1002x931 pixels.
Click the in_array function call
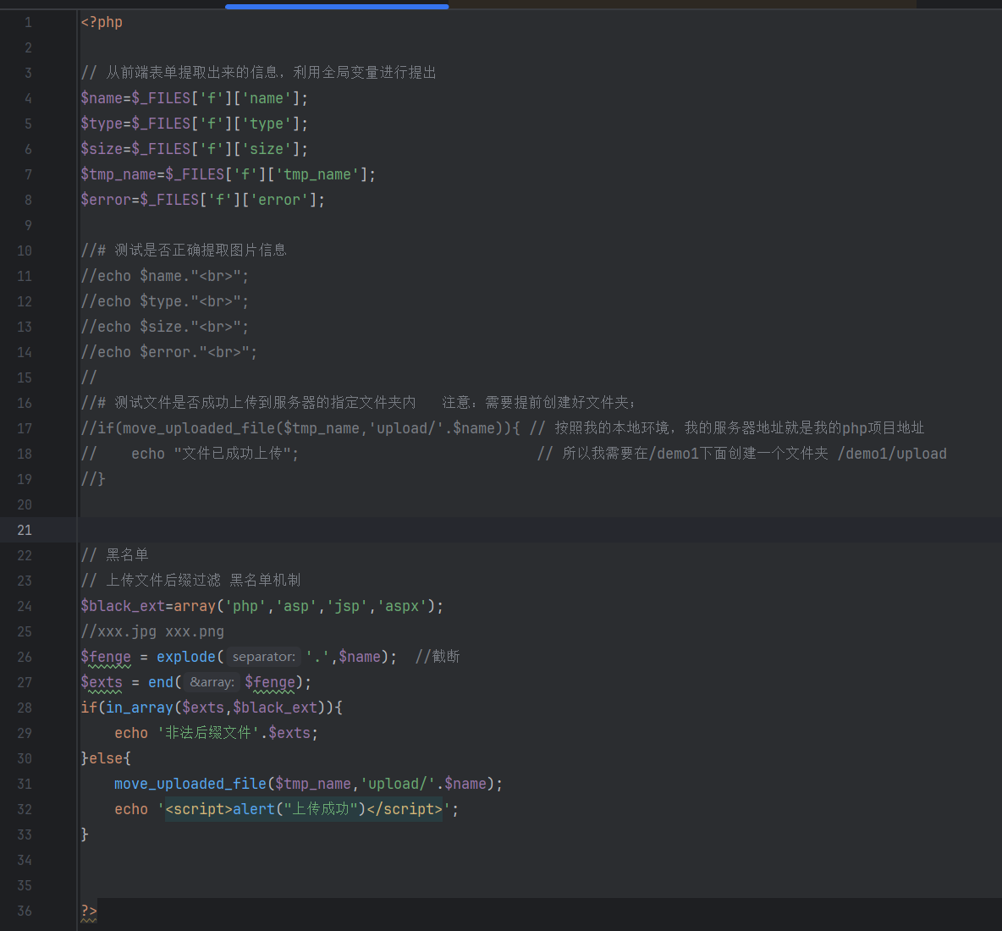[x=139, y=708]
